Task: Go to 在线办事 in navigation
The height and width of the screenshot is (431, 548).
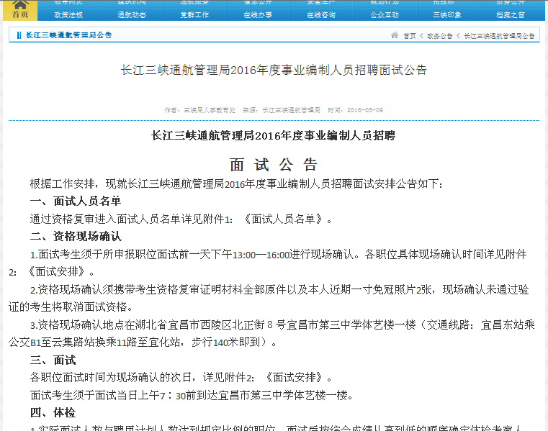Action: pyautogui.click(x=258, y=15)
